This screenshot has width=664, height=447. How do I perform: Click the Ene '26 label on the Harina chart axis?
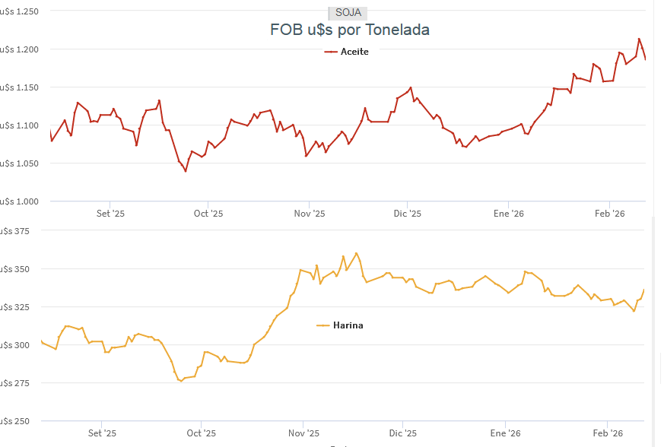coord(506,433)
